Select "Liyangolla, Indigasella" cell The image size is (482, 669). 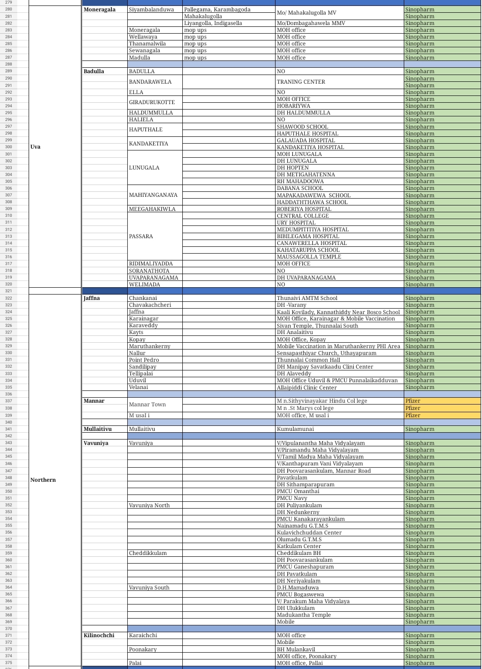[229, 23]
